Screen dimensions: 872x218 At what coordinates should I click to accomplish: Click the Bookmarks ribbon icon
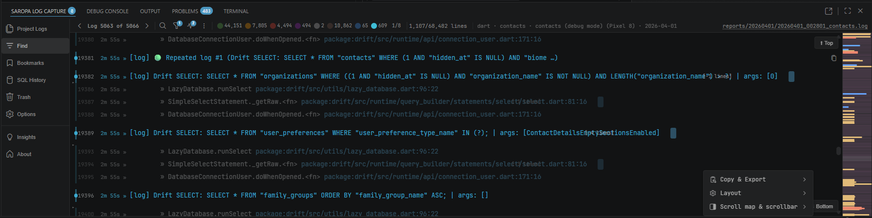tap(10, 63)
